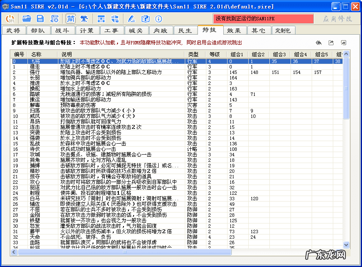The image size is (362, 267).
Task: Click the 应用修改 apply button
Action: point(337,19)
